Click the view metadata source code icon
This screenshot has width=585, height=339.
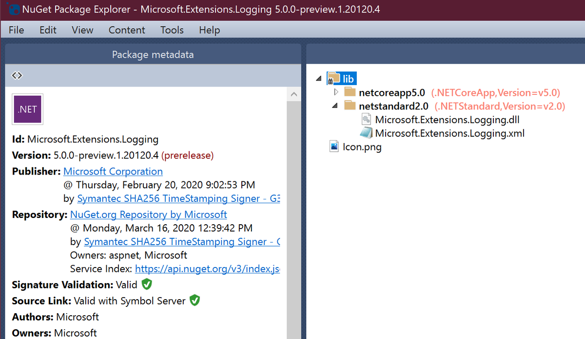pos(17,76)
